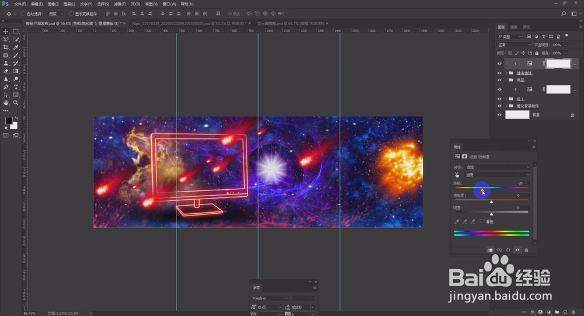Select the Path Selection arrow tool
The image size is (584, 316).
[x=6, y=95]
